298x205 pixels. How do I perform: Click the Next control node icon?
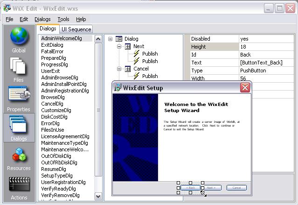pyautogui.click(x=128, y=46)
